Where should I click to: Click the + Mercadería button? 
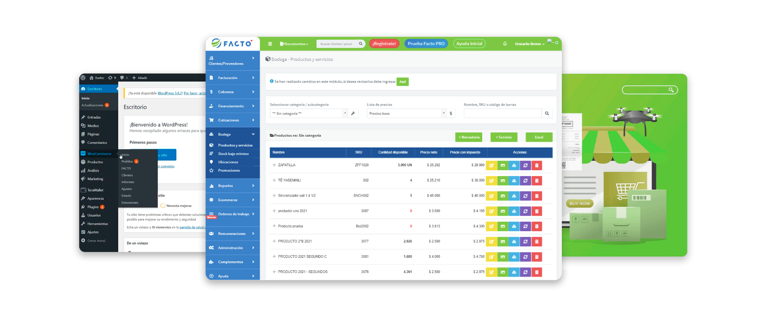coord(468,137)
